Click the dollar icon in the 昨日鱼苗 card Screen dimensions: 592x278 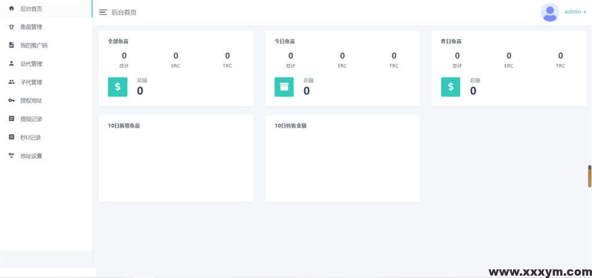(450, 87)
